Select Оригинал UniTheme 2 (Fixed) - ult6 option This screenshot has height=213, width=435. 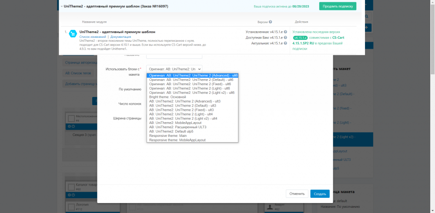tap(190, 84)
